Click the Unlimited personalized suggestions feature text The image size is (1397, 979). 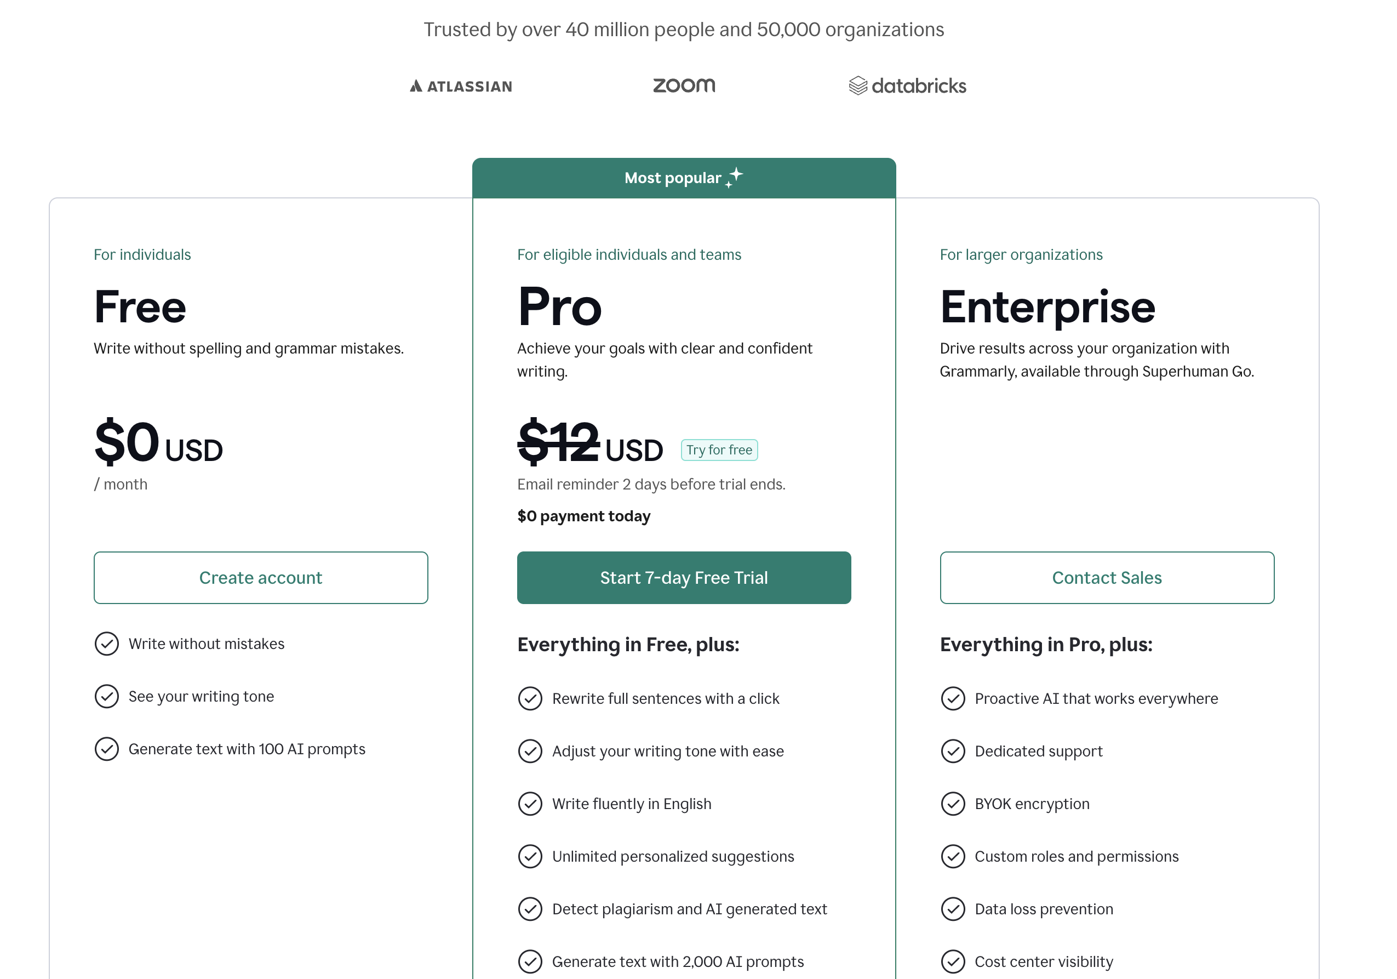point(673,857)
